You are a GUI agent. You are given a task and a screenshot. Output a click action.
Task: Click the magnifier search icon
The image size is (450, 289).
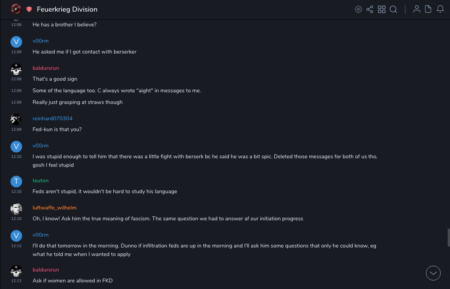tap(393, 9)
